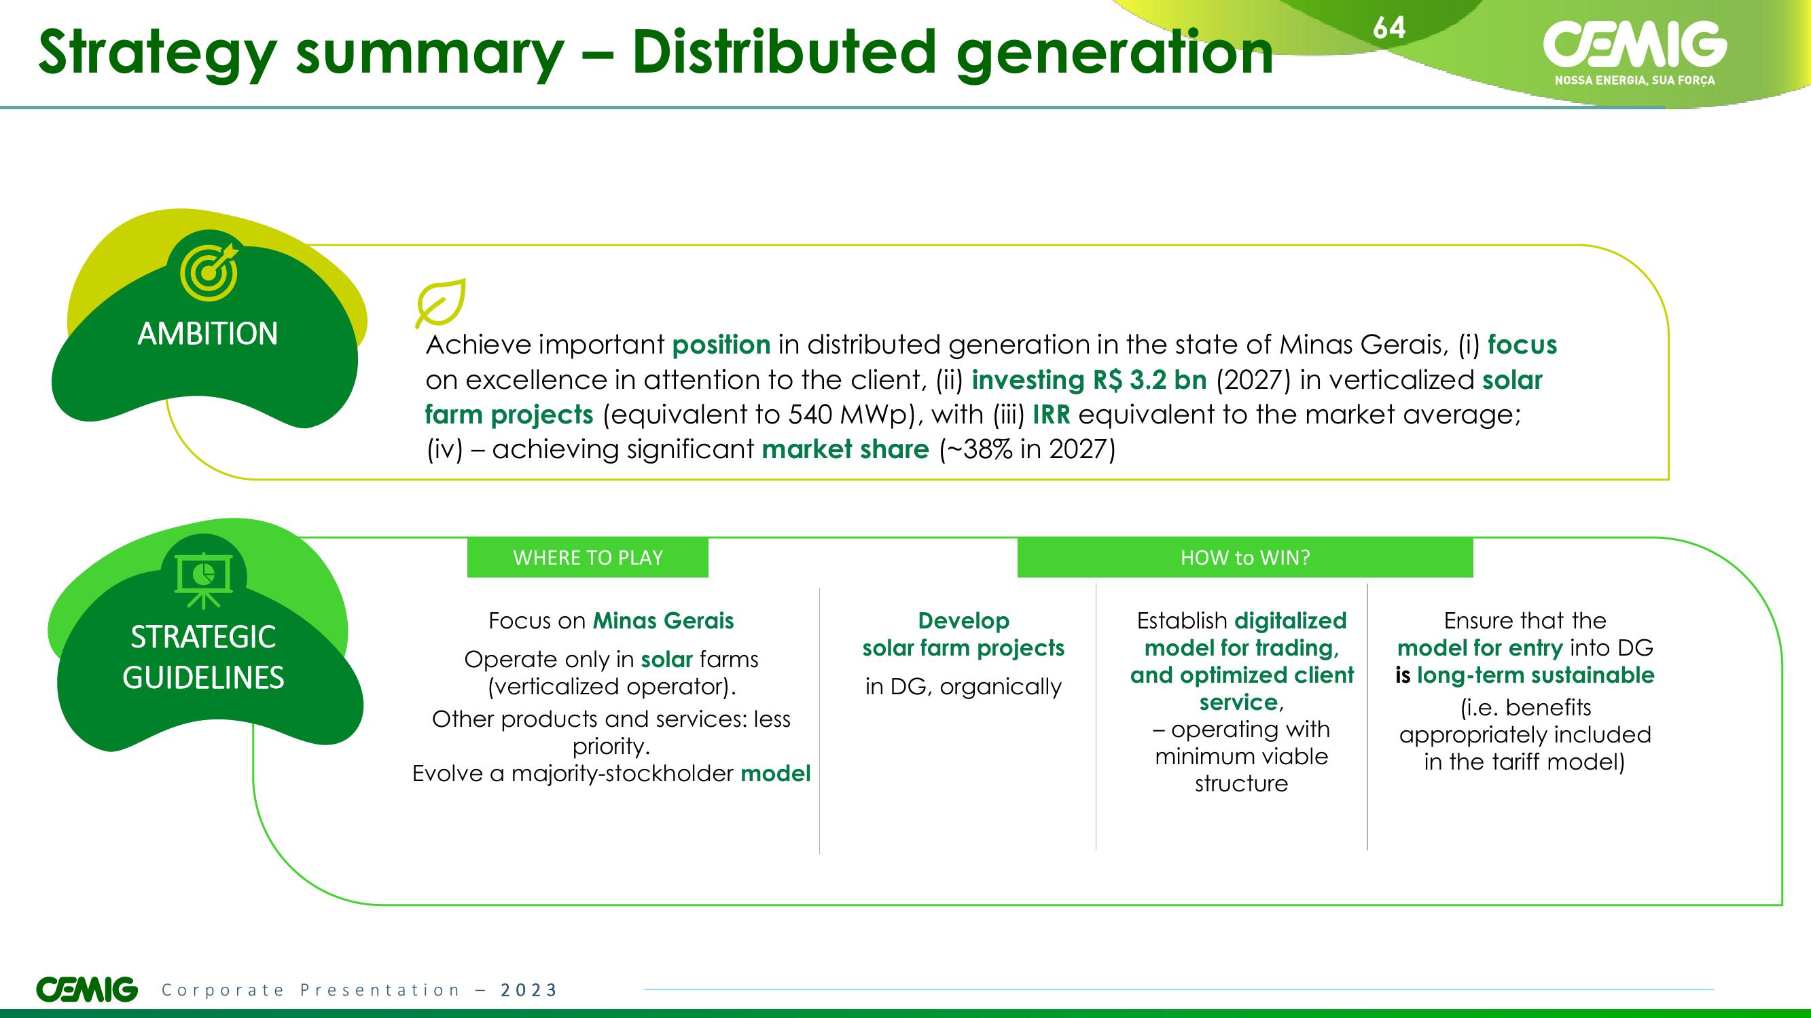Click the leaf icon above the ambition text
Image resolution: width=1811 pixels, height=1018 pixels.
[x=440, y=303]
